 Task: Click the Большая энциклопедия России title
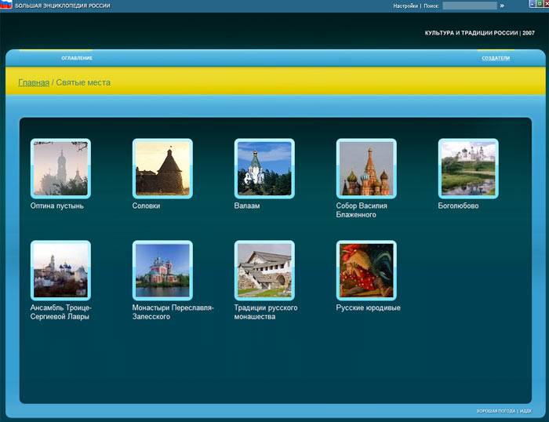pos(62,6)
